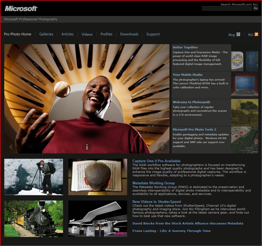Image resolution: width=262 pixels, height=246 pixels.
Task: Open the Galleries menu item
Action: (46, 34)
